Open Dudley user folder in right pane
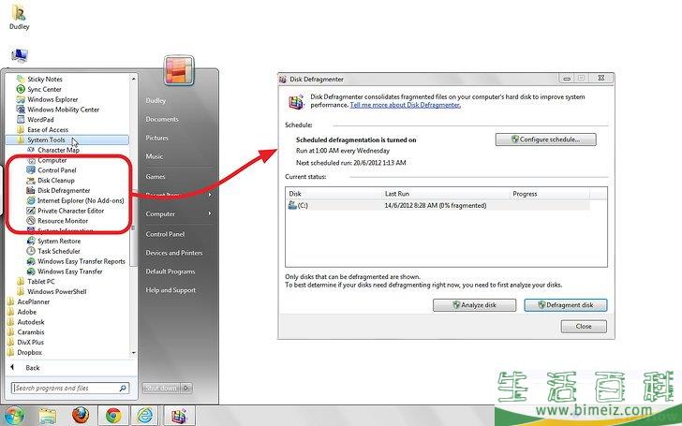This screenshot has height=426, width=682. click(156, 100)
